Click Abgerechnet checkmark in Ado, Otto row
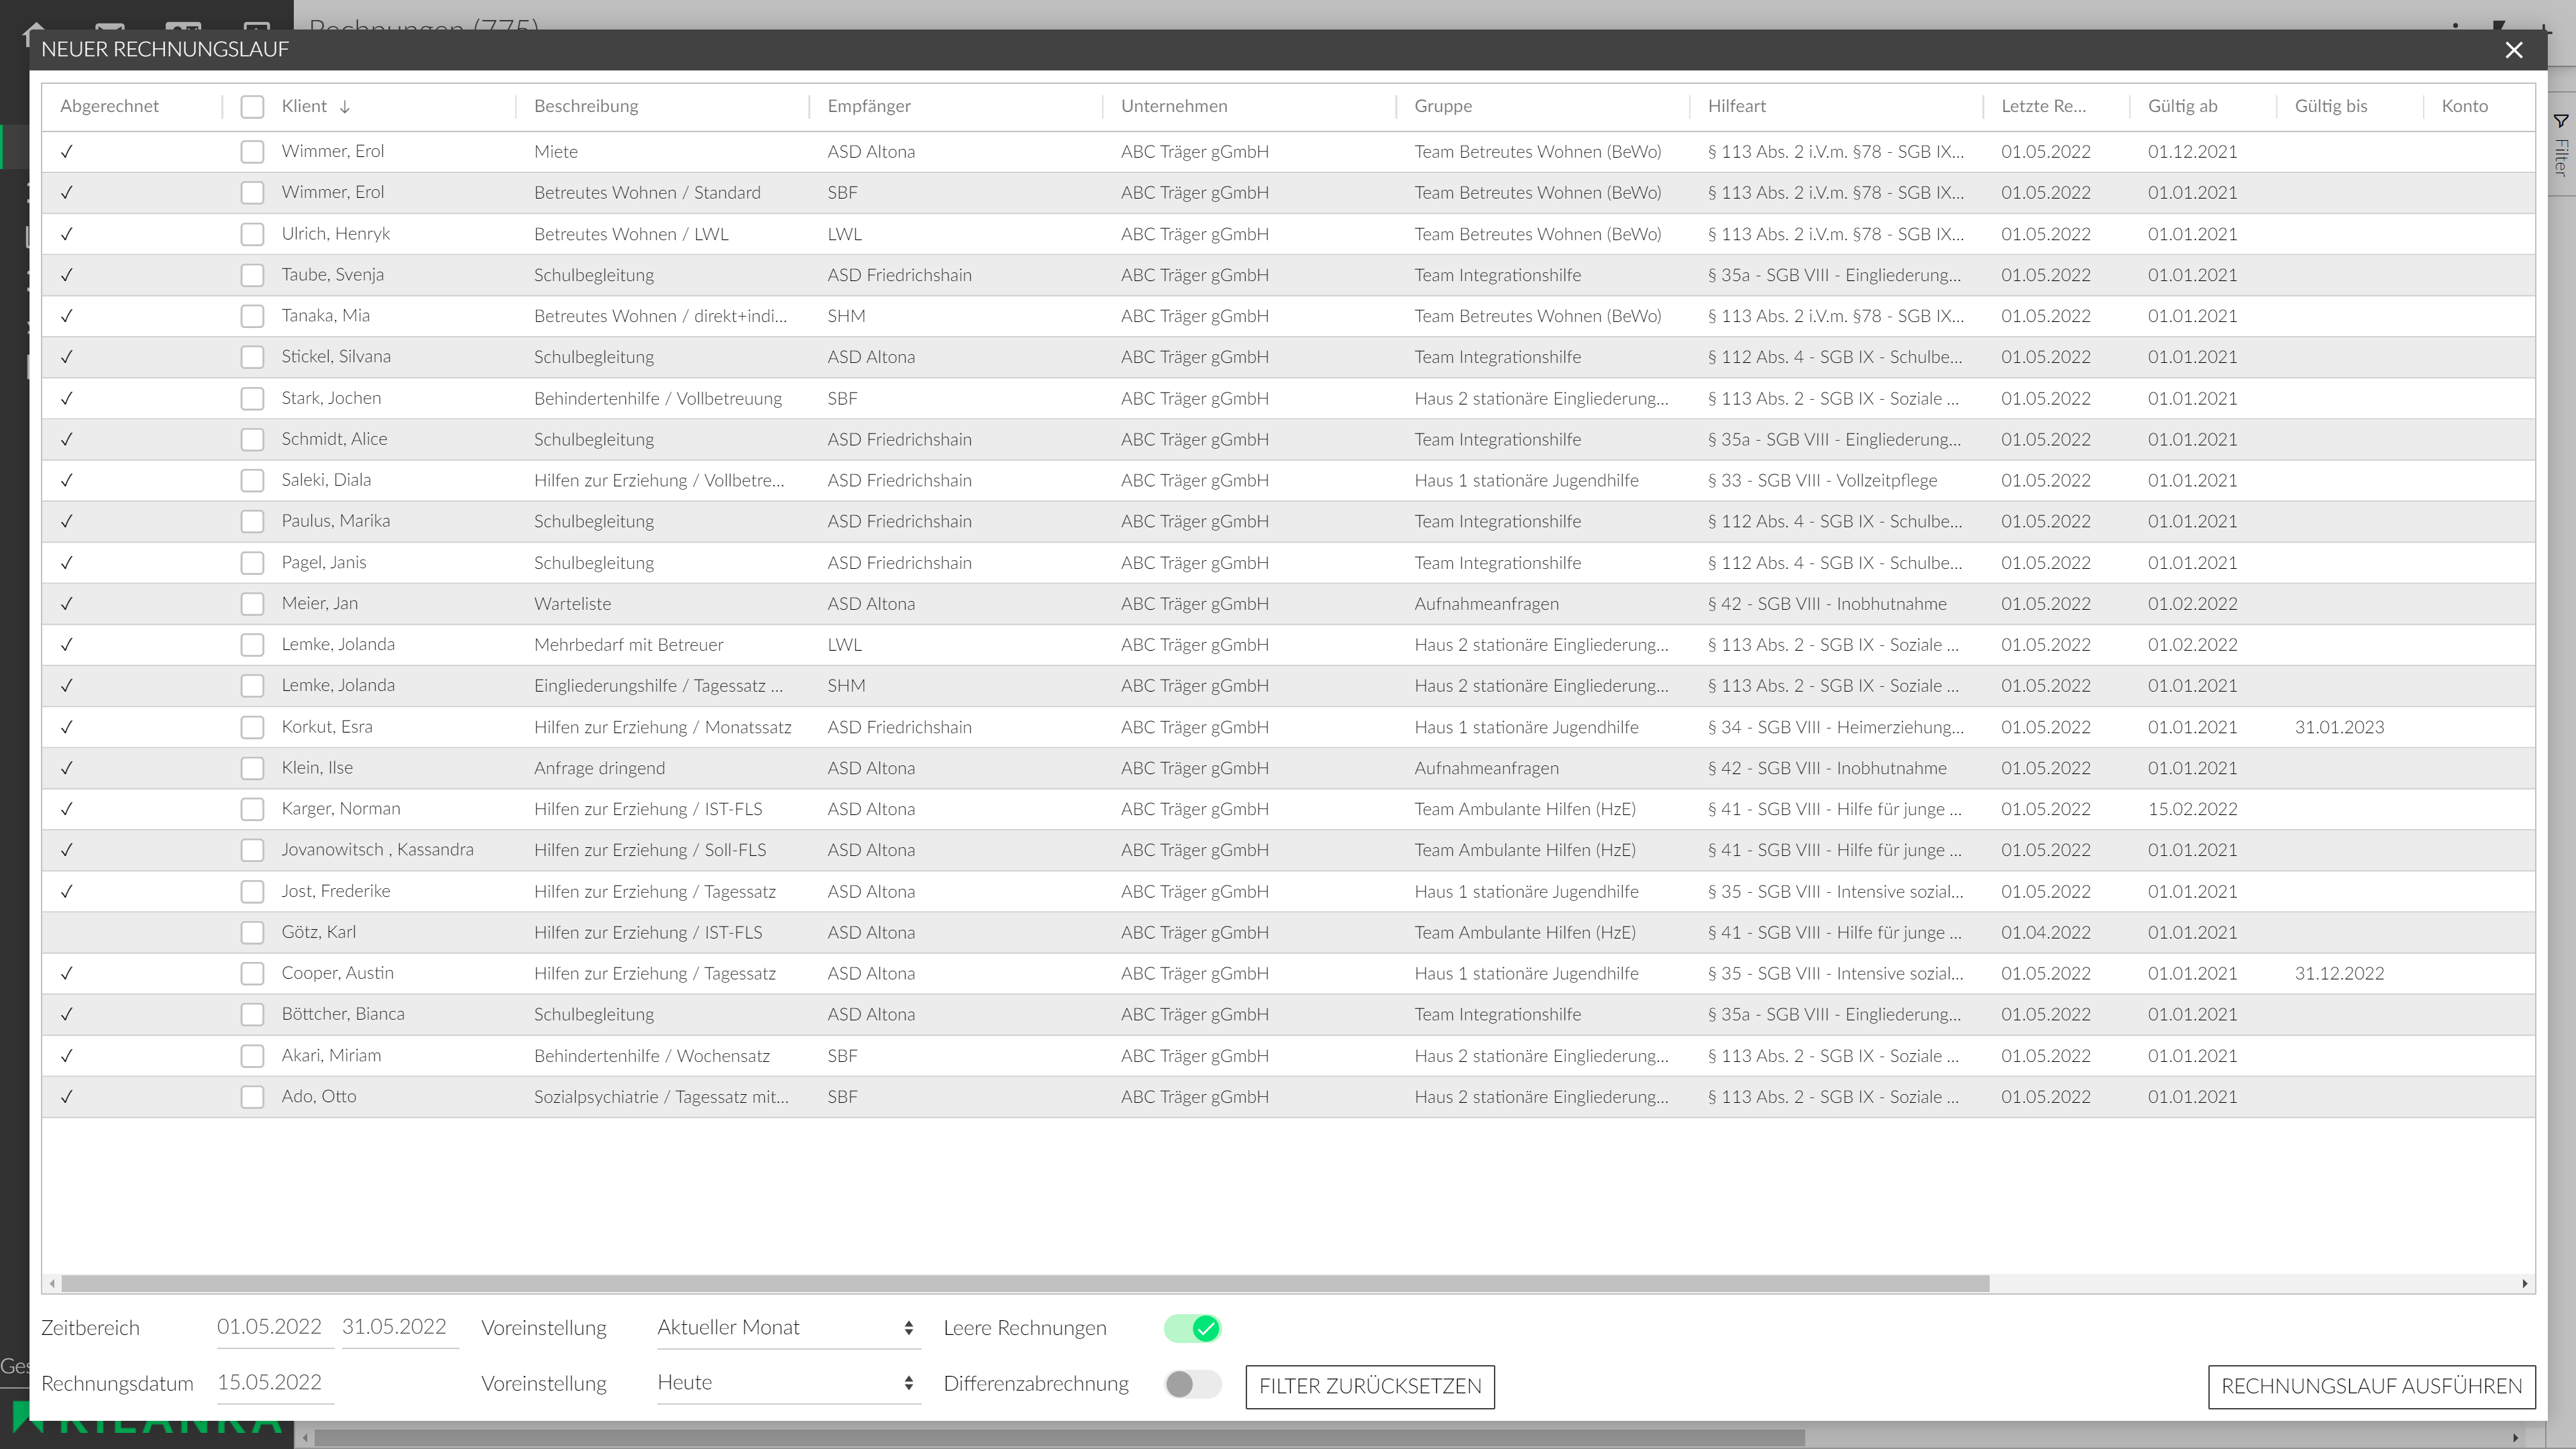The width and height of the screenshot is (2576, 1449). pyautogui.click(x=67, y=1097)
